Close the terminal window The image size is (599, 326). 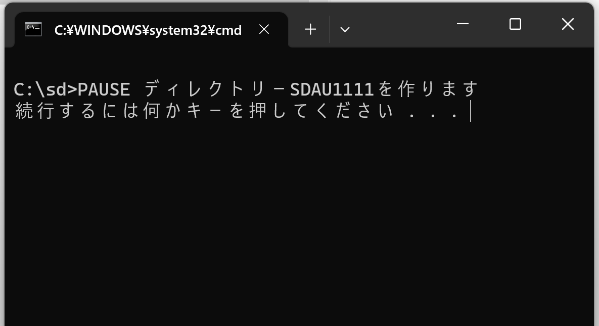click(x=568, y=24)
